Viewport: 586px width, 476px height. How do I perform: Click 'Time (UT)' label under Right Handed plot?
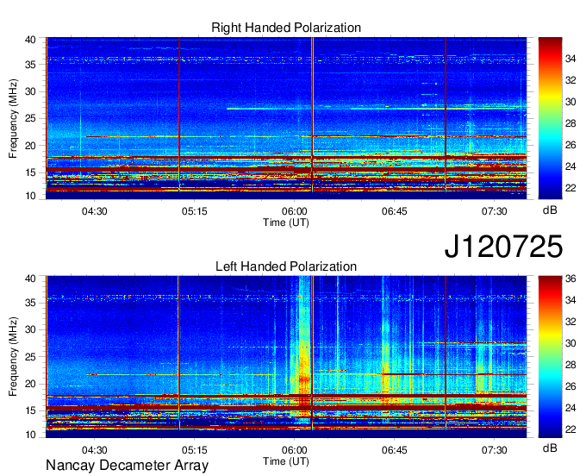tap(286, 222)
